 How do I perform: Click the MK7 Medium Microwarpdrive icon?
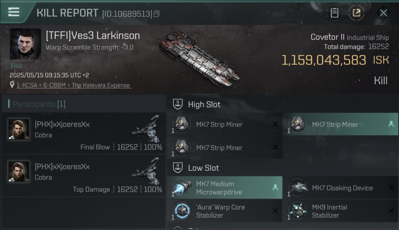(182, 188)
